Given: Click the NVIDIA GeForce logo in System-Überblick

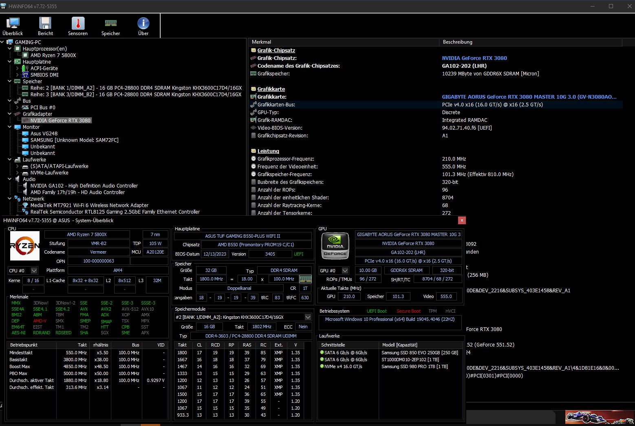Looking at the screenshot, I should [335, 247].
